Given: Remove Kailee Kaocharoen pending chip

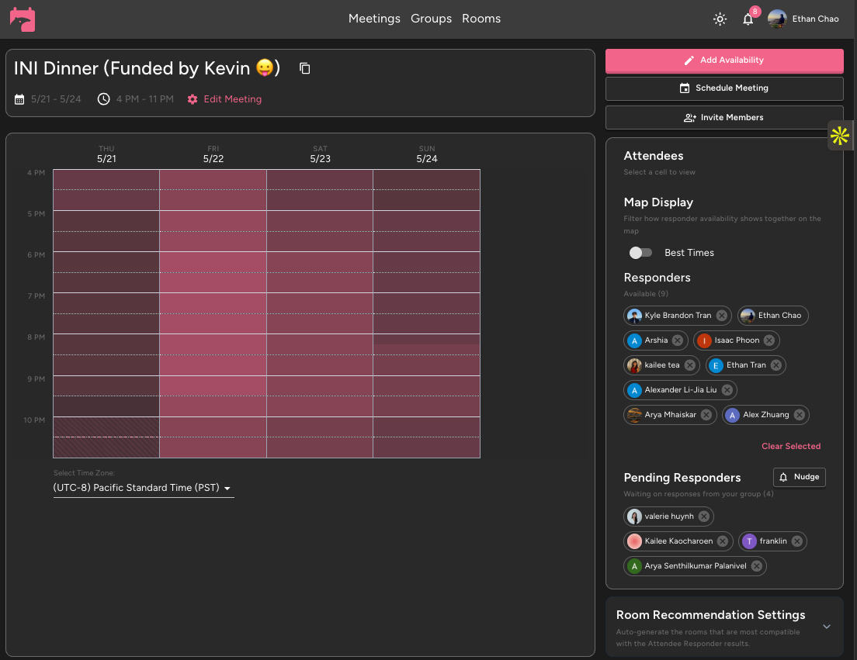Looking at the screenshot, I should (x=723, y=541).
